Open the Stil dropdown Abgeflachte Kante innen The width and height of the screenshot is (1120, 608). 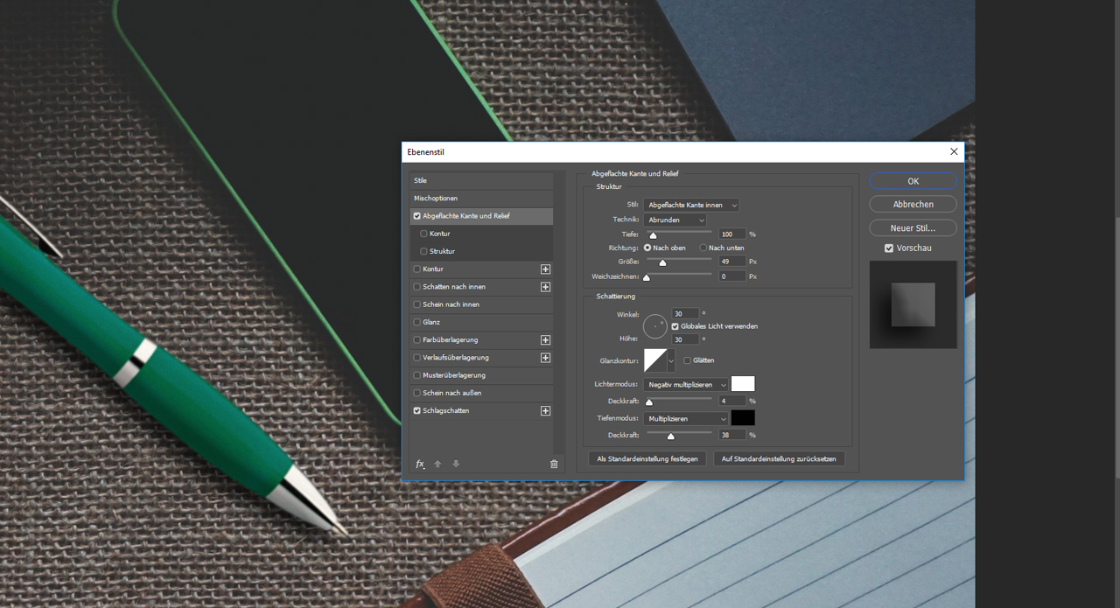691,205
